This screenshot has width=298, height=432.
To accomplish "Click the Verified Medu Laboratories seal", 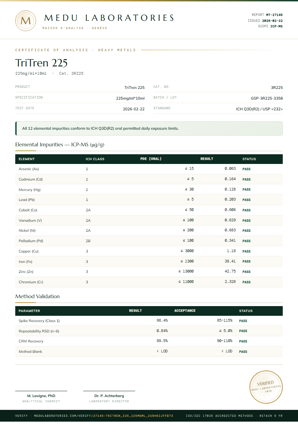I will (x=266, y=387).
